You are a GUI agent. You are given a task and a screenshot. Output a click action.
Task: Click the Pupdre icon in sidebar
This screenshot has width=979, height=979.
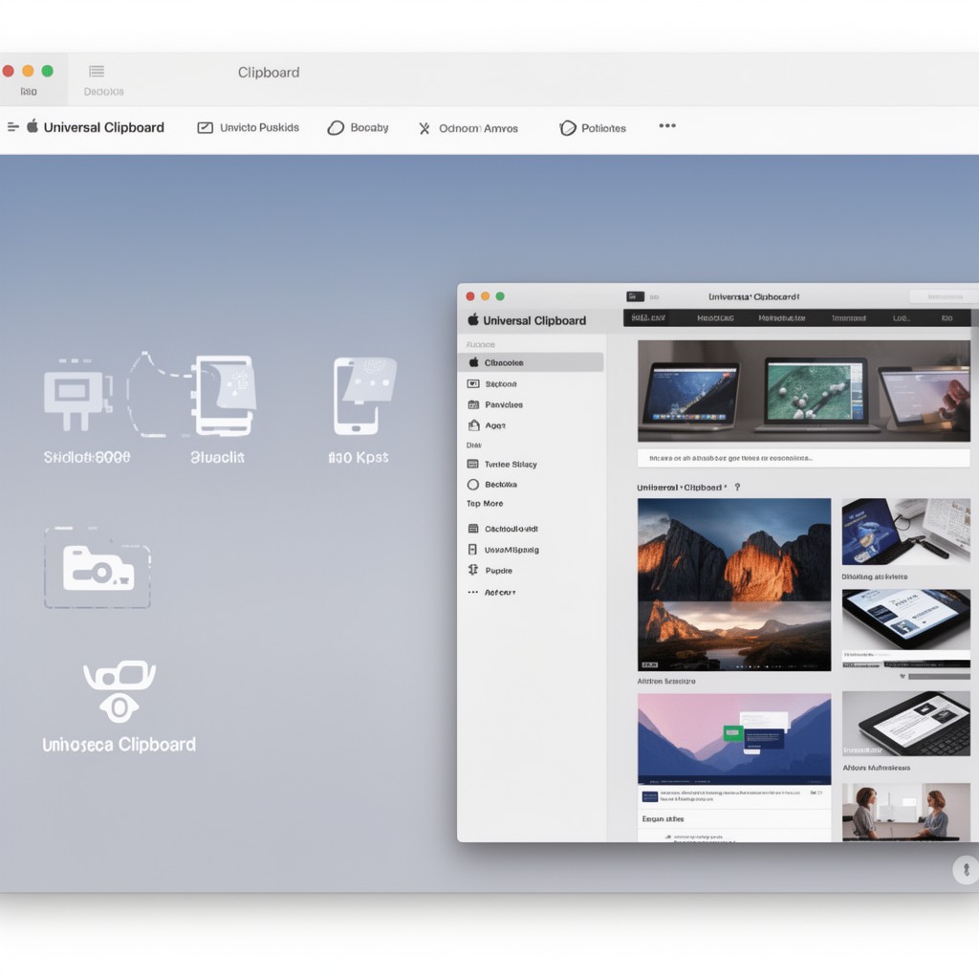pyautogui.click(x=472, y=570)
